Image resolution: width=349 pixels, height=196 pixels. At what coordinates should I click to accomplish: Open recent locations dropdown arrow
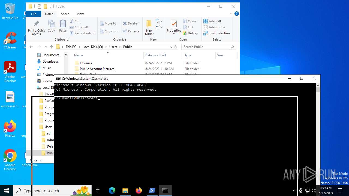click(46, 47)
